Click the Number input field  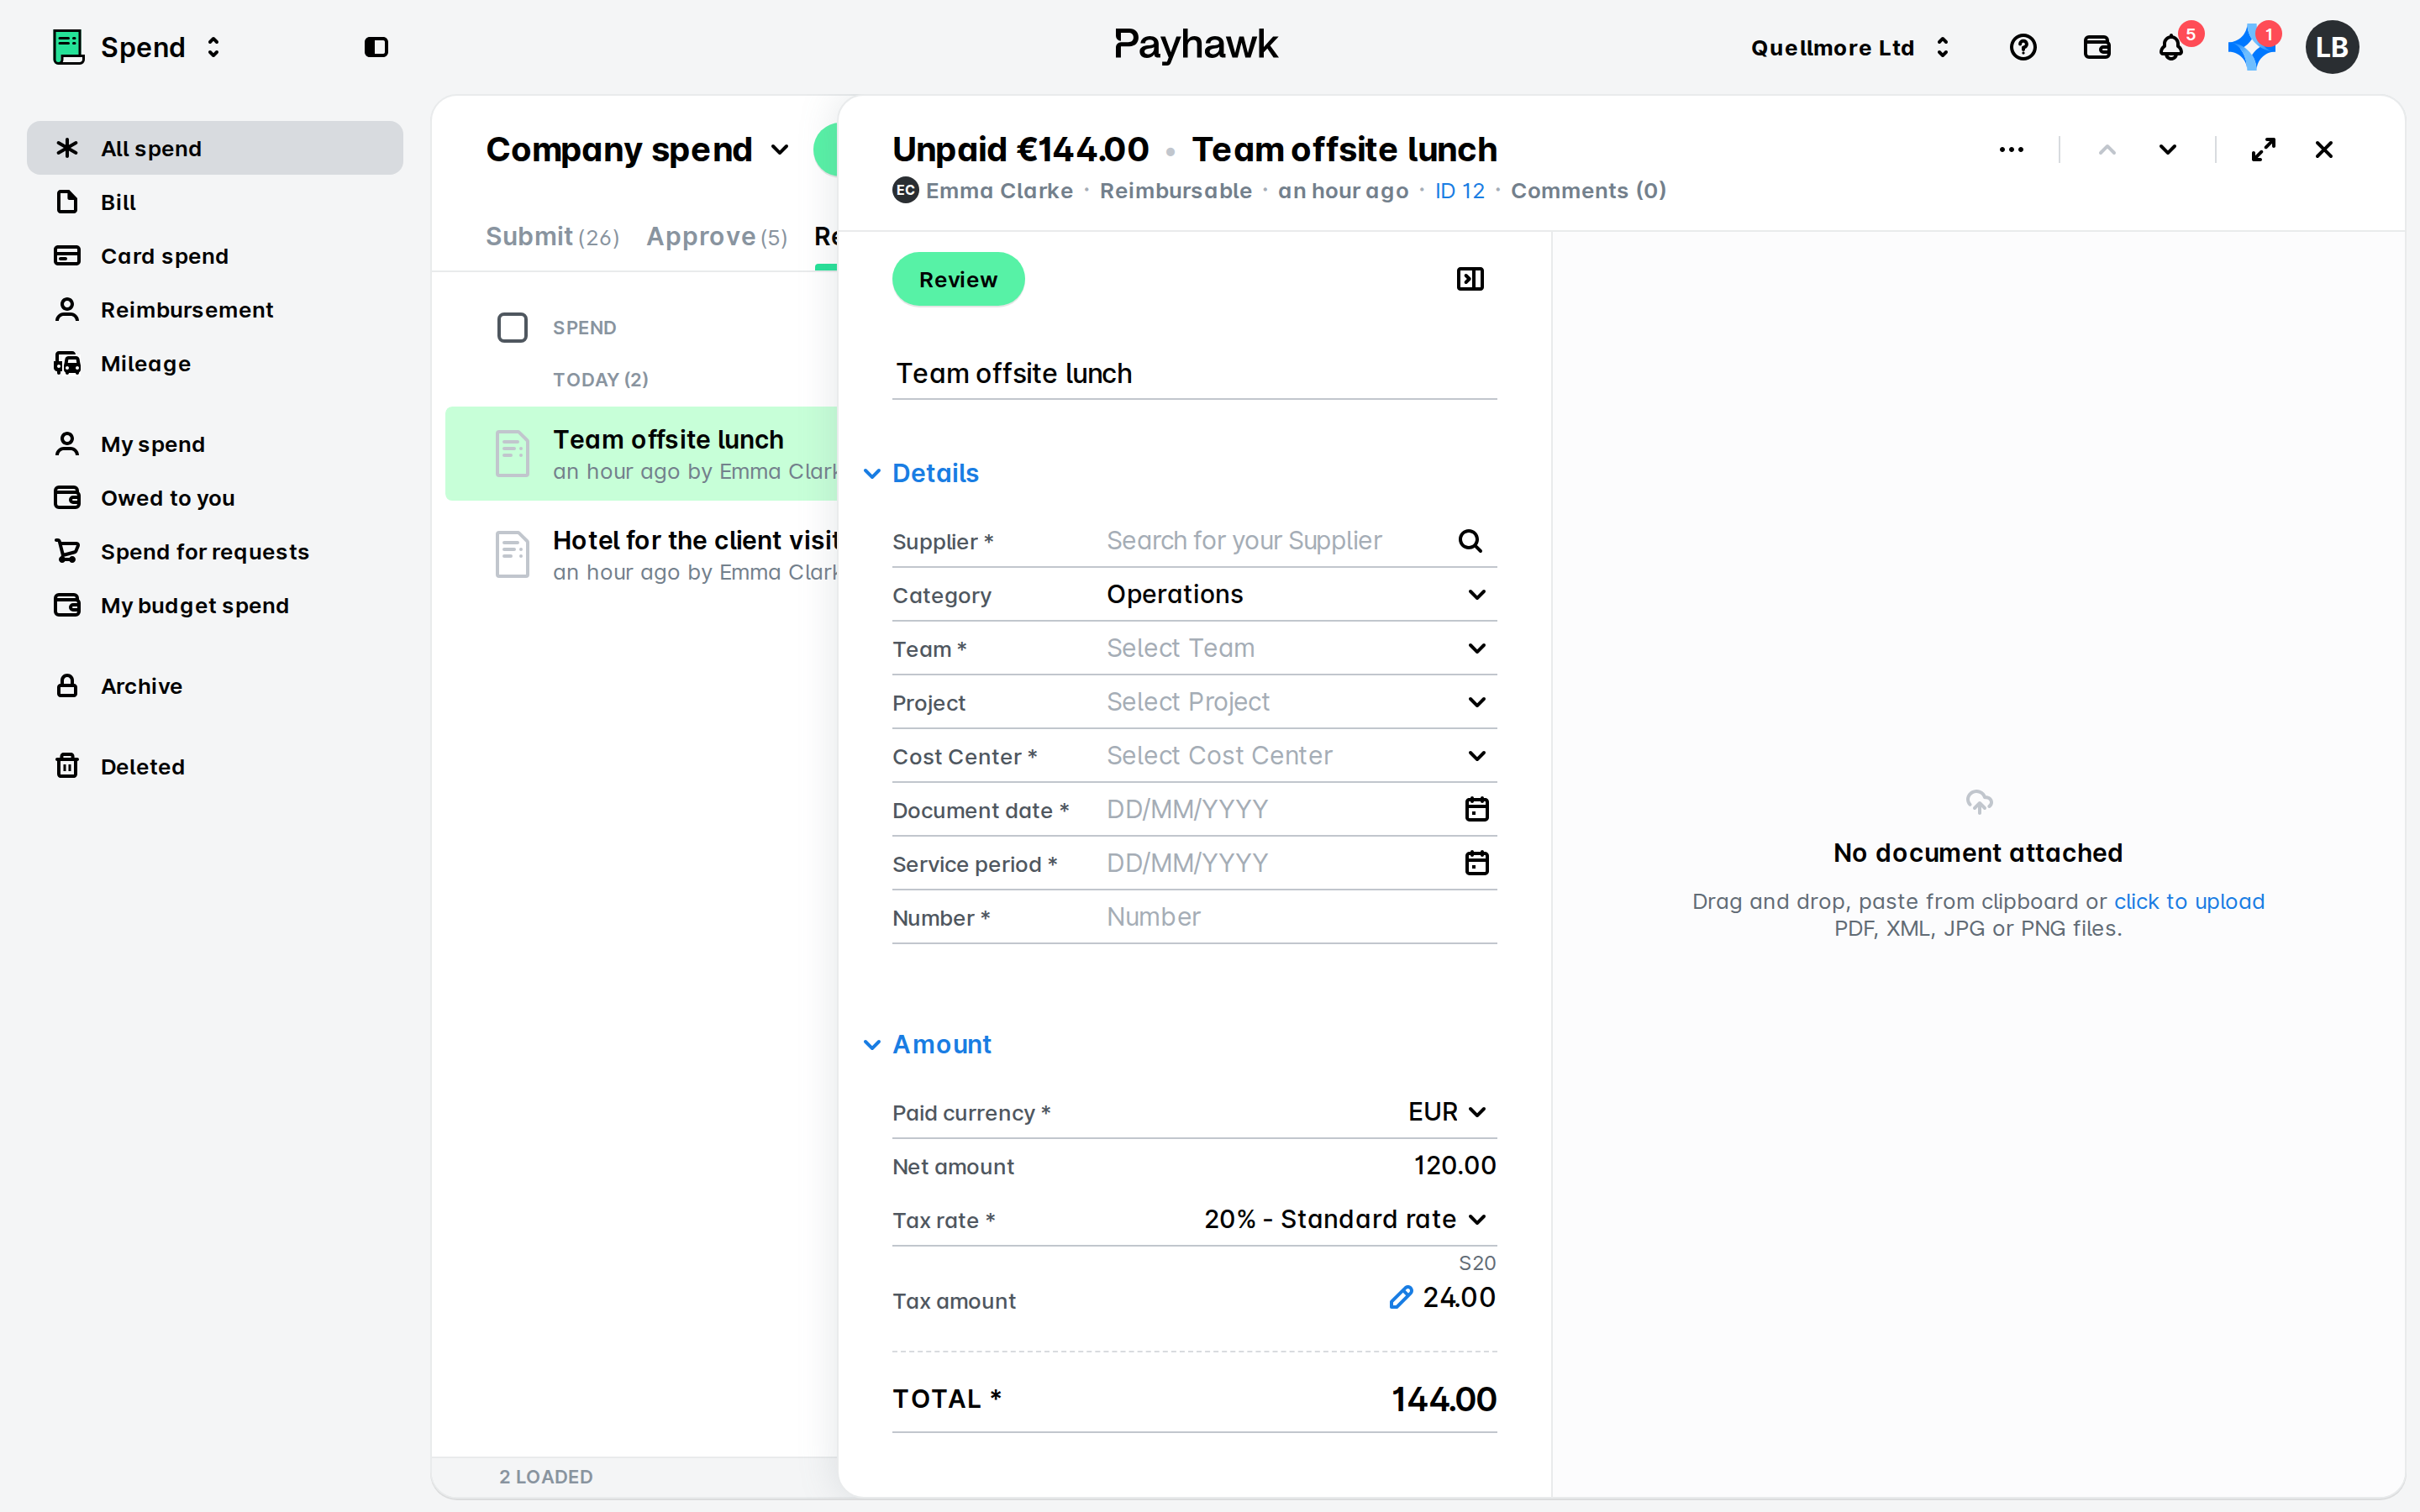pos(1300,917)
